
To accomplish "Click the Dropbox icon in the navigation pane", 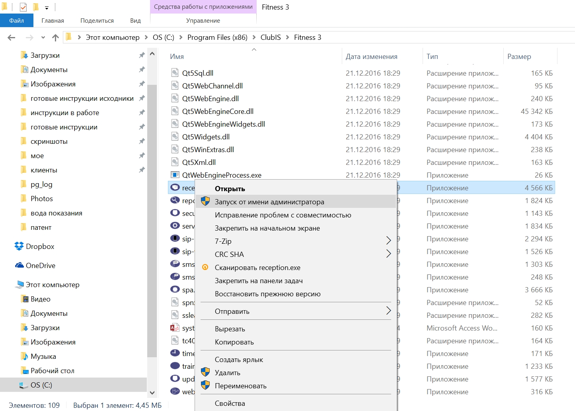I will coord(19,247).
